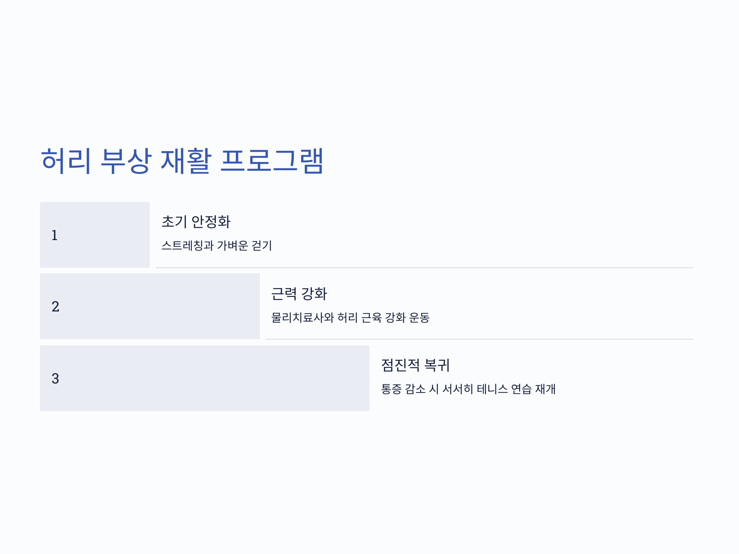The width and height of the screenshot is (739, 554).
Task: Select the word 물리치료사와 in step two
Action: pos(303,317)
